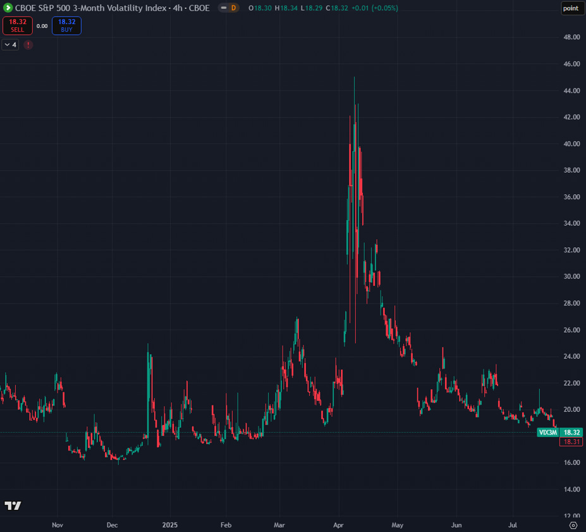This screenshot has width=586, height=532.
Task: Click the +0.01 (+0.05%) change value in the header
Action: click(375, 8)
